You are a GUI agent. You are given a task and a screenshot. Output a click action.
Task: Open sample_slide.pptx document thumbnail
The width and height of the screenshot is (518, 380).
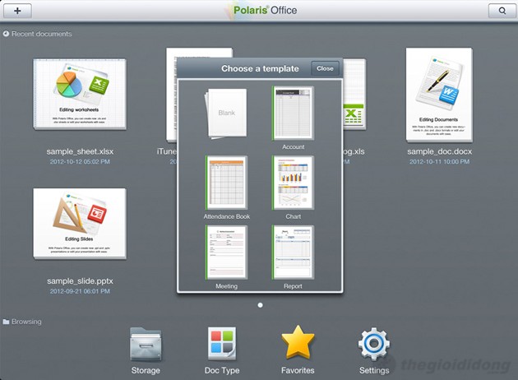point(80,224)
